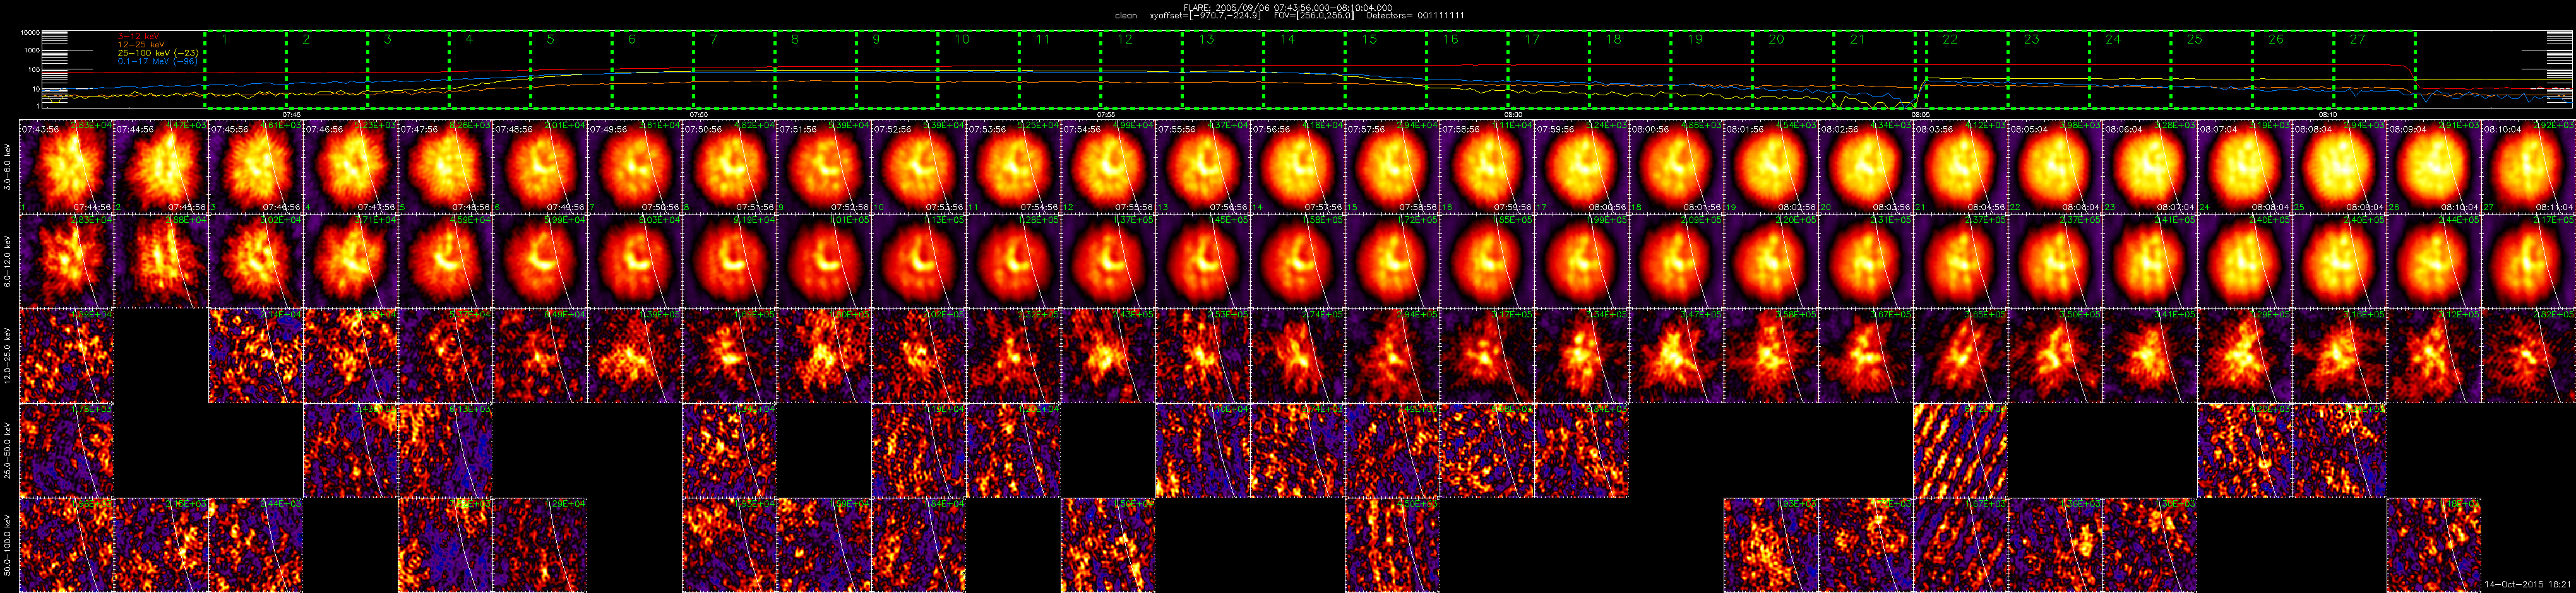Click the 6.0-12.0 keV row label

tap(7, 262)
